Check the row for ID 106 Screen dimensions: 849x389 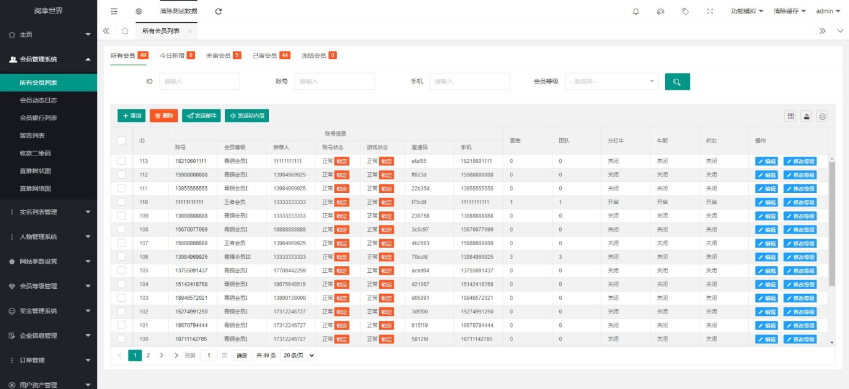click(121, 256)
